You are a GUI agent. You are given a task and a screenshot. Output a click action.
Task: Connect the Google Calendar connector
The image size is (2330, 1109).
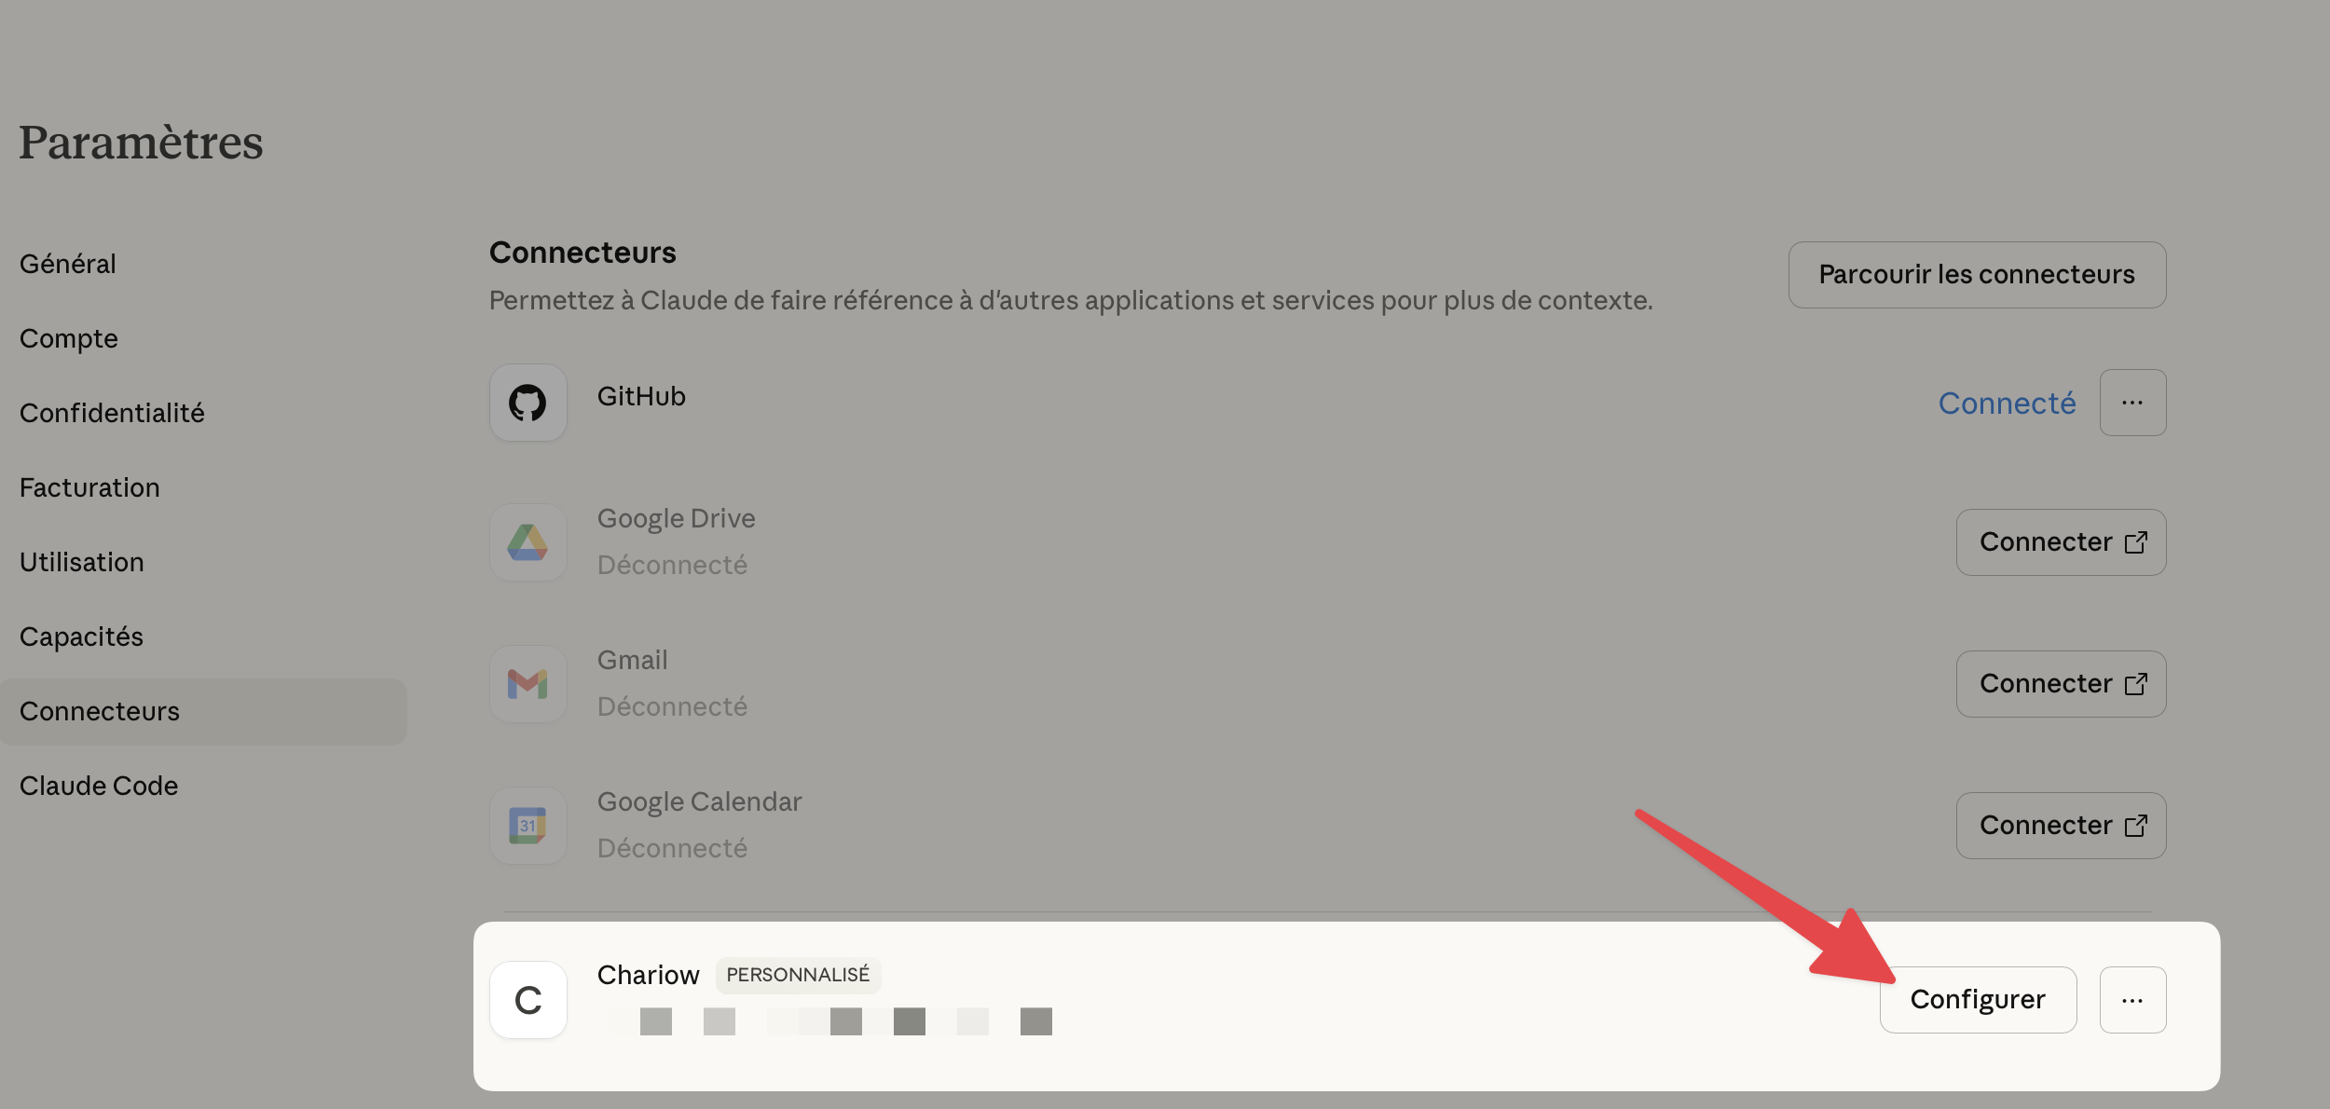(x=2060, y=826)
